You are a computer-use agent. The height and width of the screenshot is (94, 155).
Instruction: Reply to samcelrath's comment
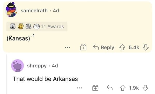(104, 48)
